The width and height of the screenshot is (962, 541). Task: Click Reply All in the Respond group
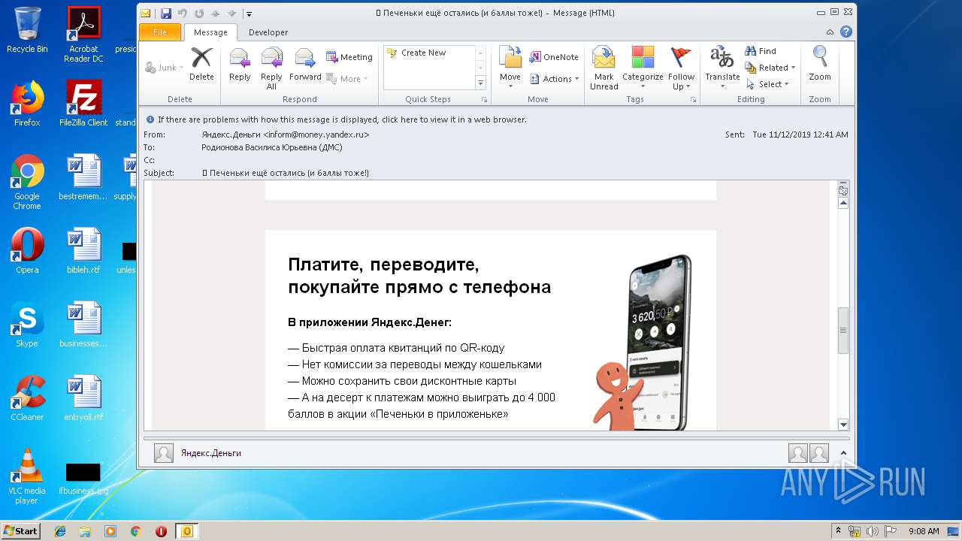point(271,68)
